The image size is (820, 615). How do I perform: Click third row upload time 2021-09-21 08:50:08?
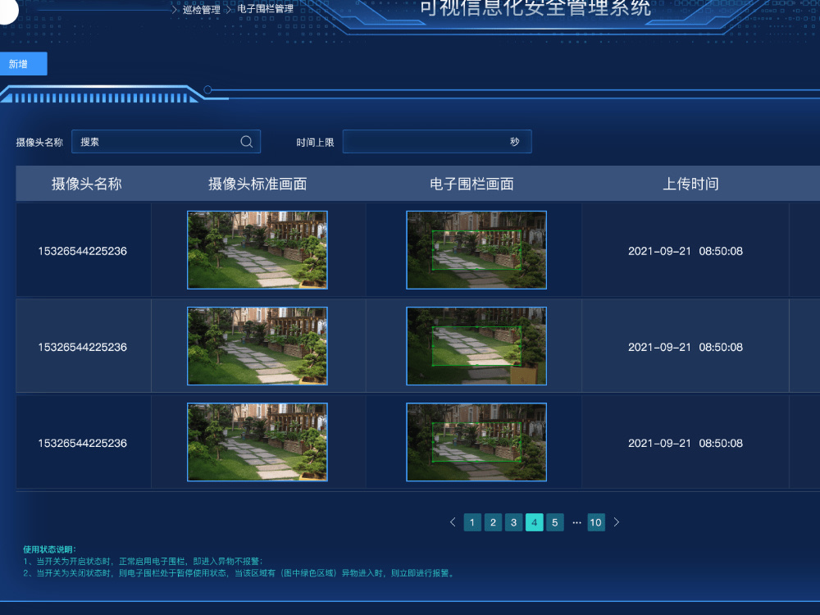685,443
